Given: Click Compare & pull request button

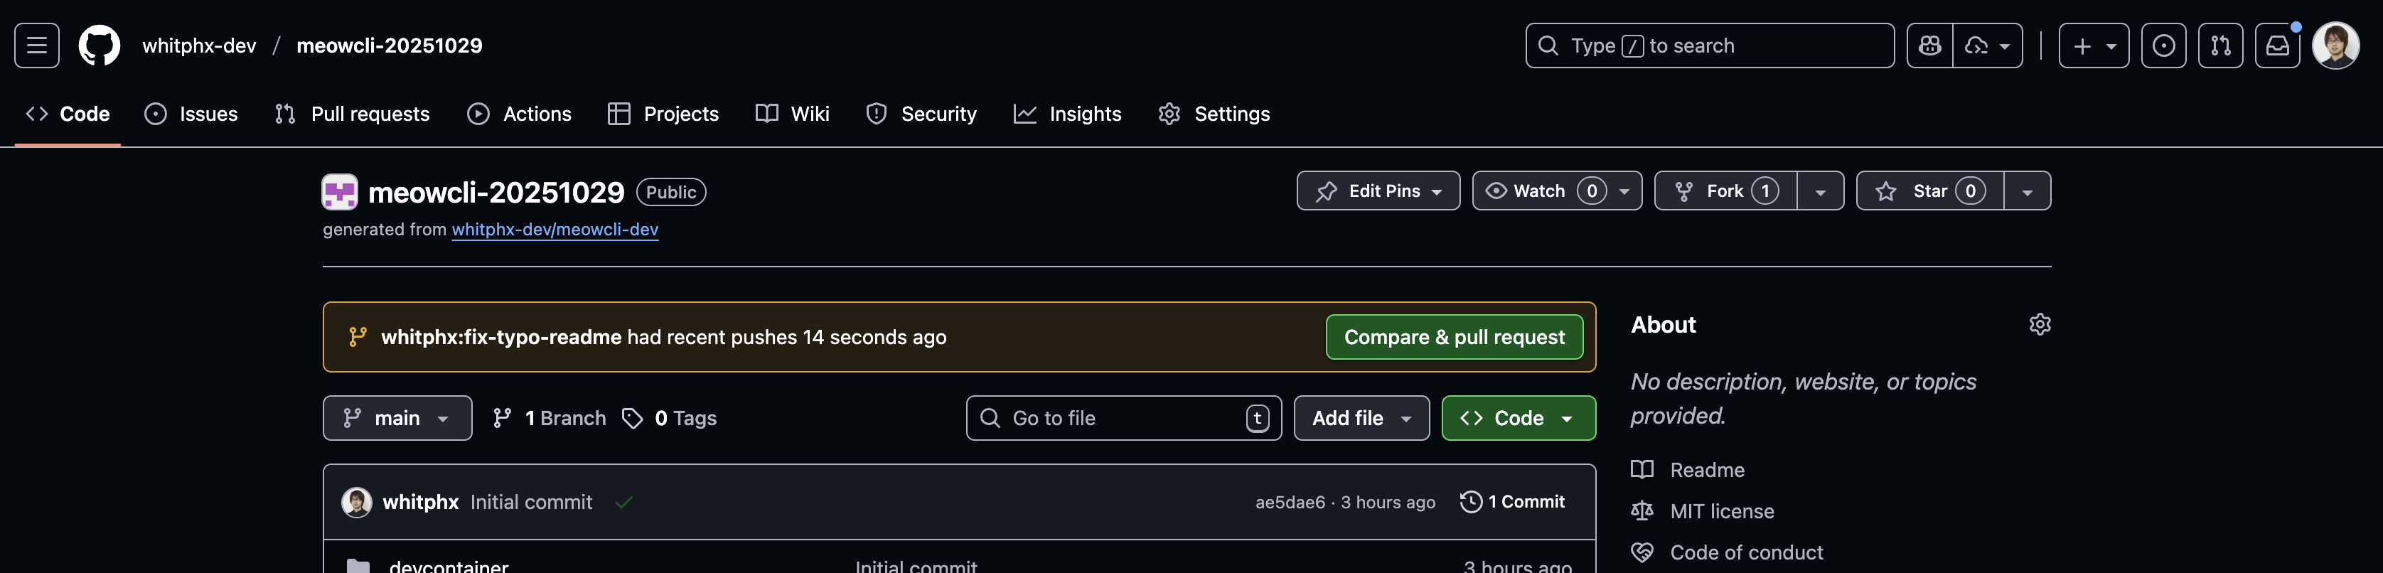Looking at the screenshot, I should 1455,337.
